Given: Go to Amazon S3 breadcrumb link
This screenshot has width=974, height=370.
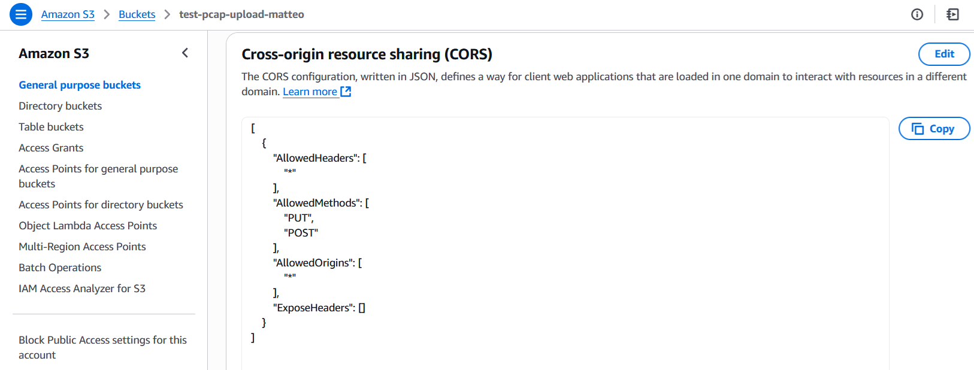Looking at the screenshot, I should [x=68, y=14].
